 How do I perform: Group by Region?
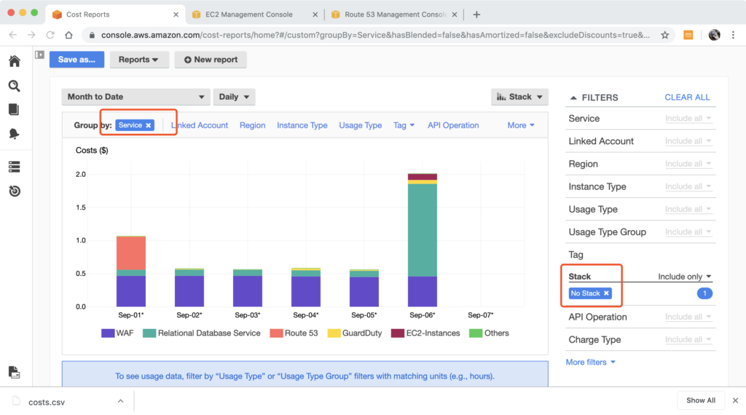pyautogui.click(x=252, y=125)
